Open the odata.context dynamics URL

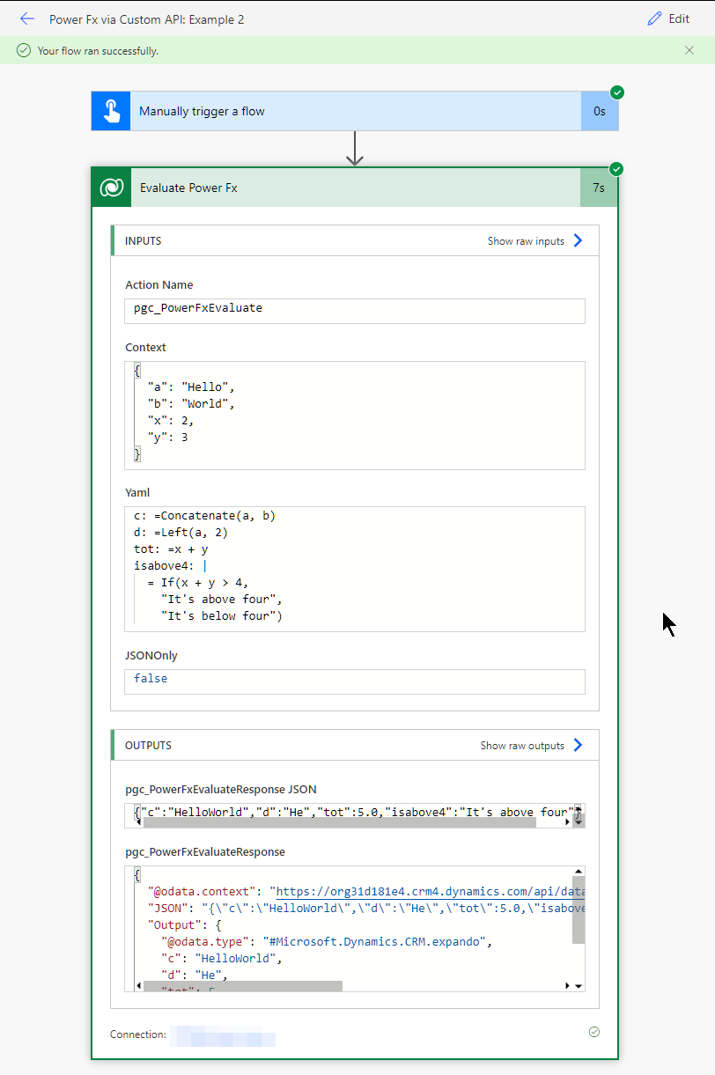(x=430, y=892)
